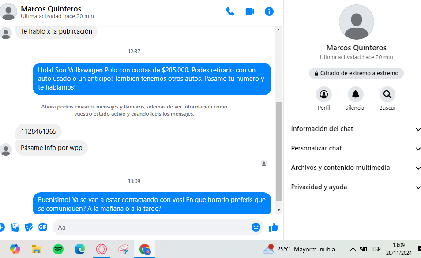This screenshot has width=421, height=258.
Task: Open weather widget showing 25°C
Action: 301,249
